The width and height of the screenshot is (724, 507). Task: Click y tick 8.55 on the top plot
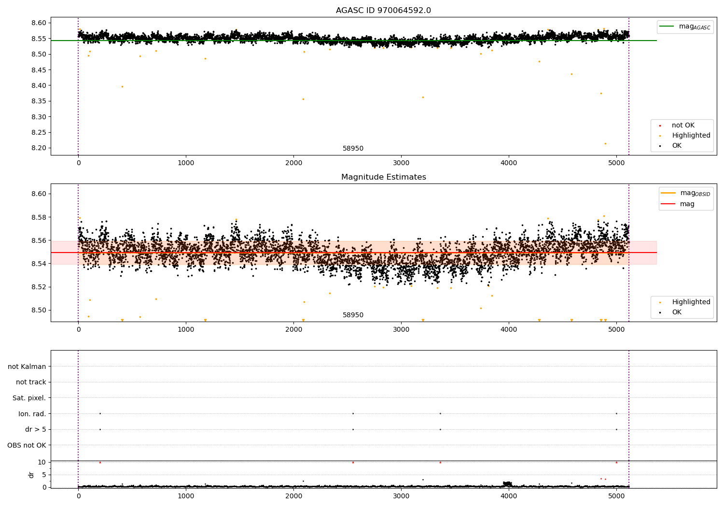(x=39, y=39)
